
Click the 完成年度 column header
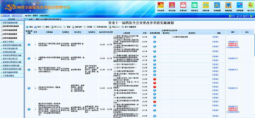(x=109, y=32)
